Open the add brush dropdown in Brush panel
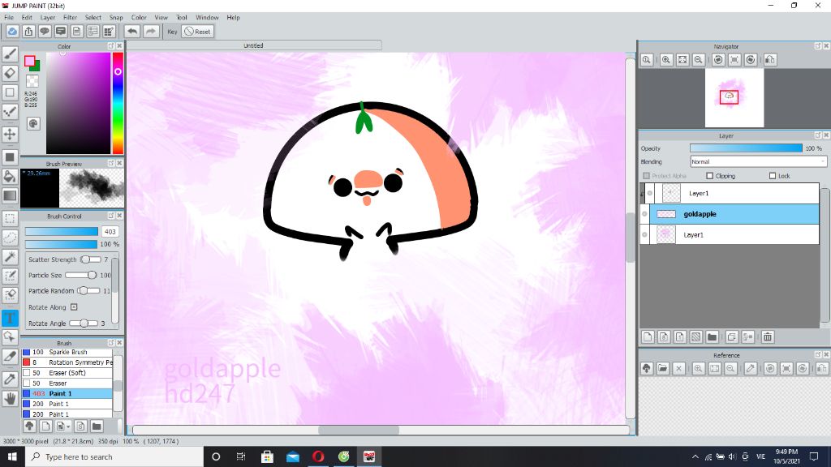 (x=63, y=426)
